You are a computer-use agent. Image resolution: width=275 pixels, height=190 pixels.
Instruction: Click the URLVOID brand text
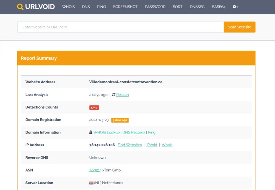tap(40, 7)
